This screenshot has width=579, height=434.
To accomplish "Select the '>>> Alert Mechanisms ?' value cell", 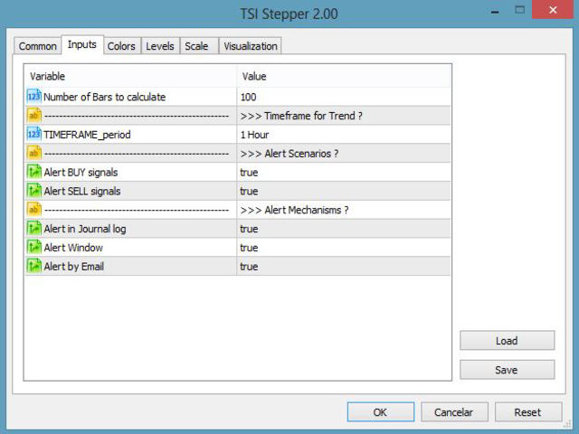I will point(344,210).
